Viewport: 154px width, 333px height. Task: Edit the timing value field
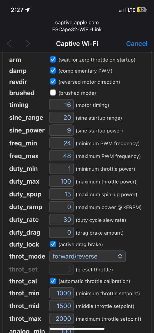(61, 105)
